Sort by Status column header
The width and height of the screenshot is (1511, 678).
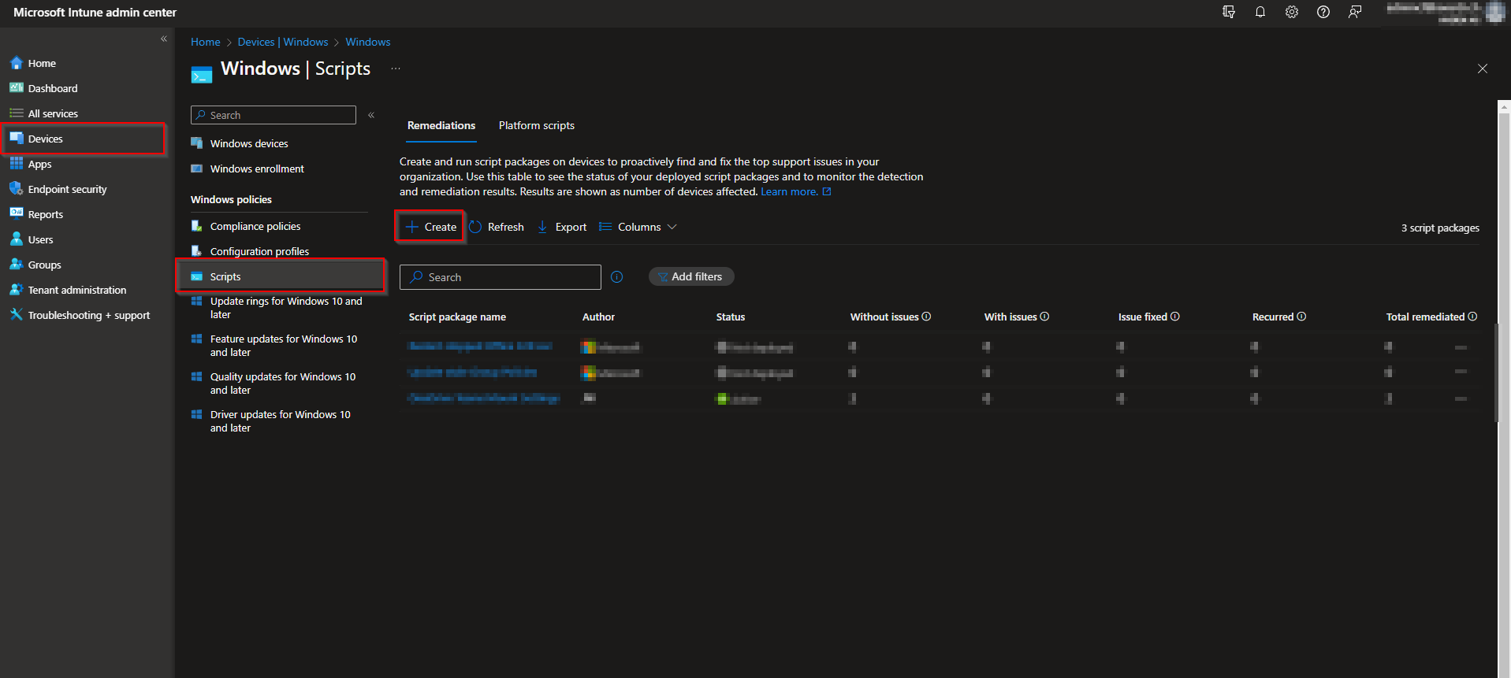tap(730, 317)
